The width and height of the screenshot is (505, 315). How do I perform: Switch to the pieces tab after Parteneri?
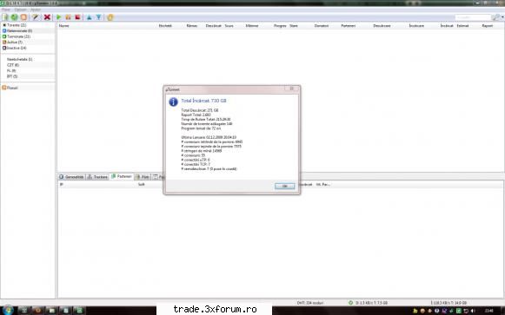[143, 177]
